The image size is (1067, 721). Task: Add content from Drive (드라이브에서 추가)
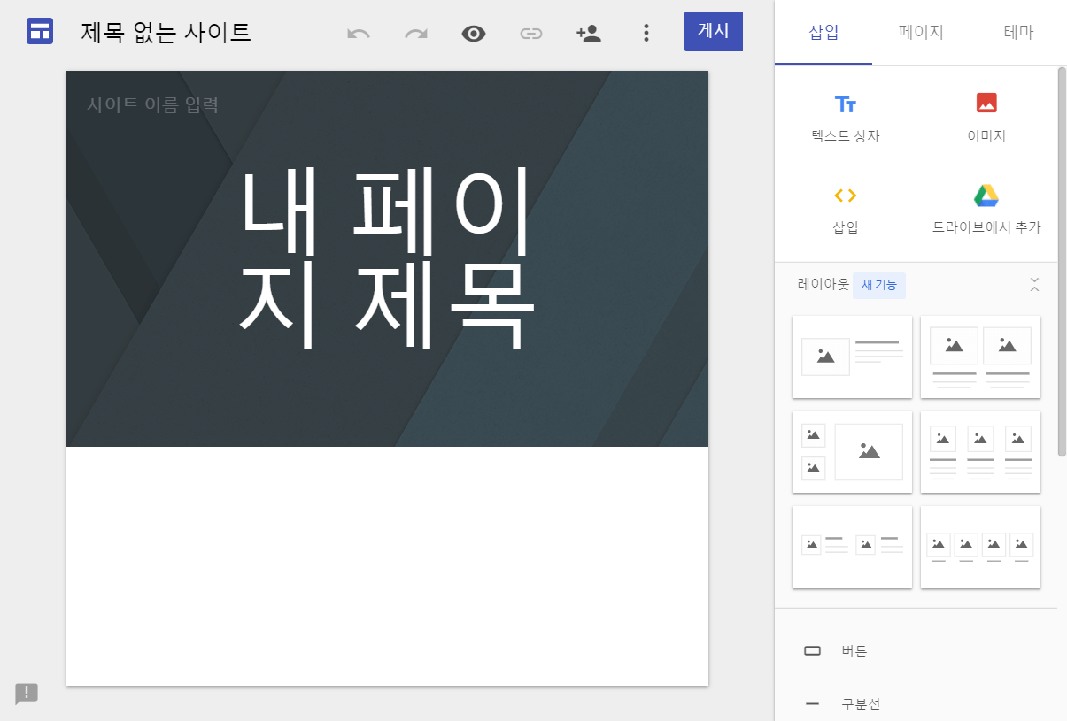click(985, 208)
